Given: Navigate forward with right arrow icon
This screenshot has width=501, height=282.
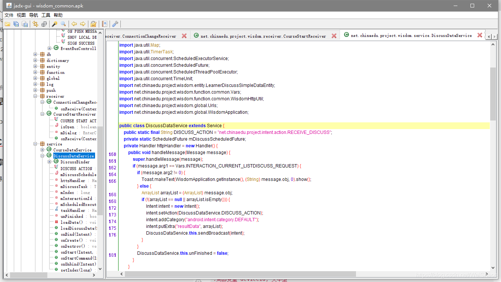Looking at the screenshot, I should pyautogui.click(x=83, y=24).
